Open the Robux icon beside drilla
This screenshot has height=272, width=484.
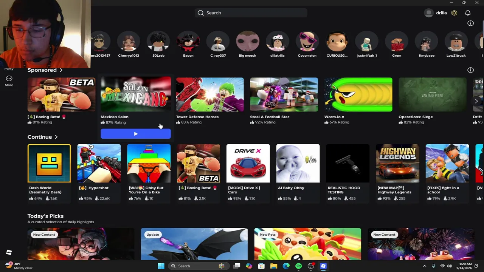tap(454, 13)
